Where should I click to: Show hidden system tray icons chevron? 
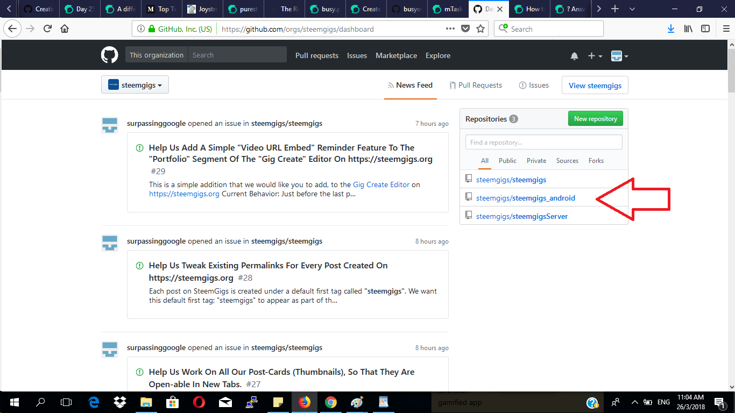coord(634,402)
